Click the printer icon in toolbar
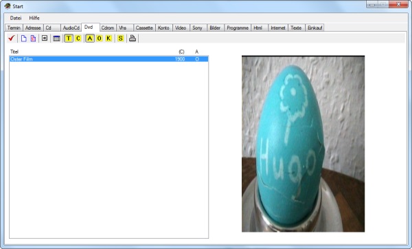The image size is (412, 249). coord(133,39)
